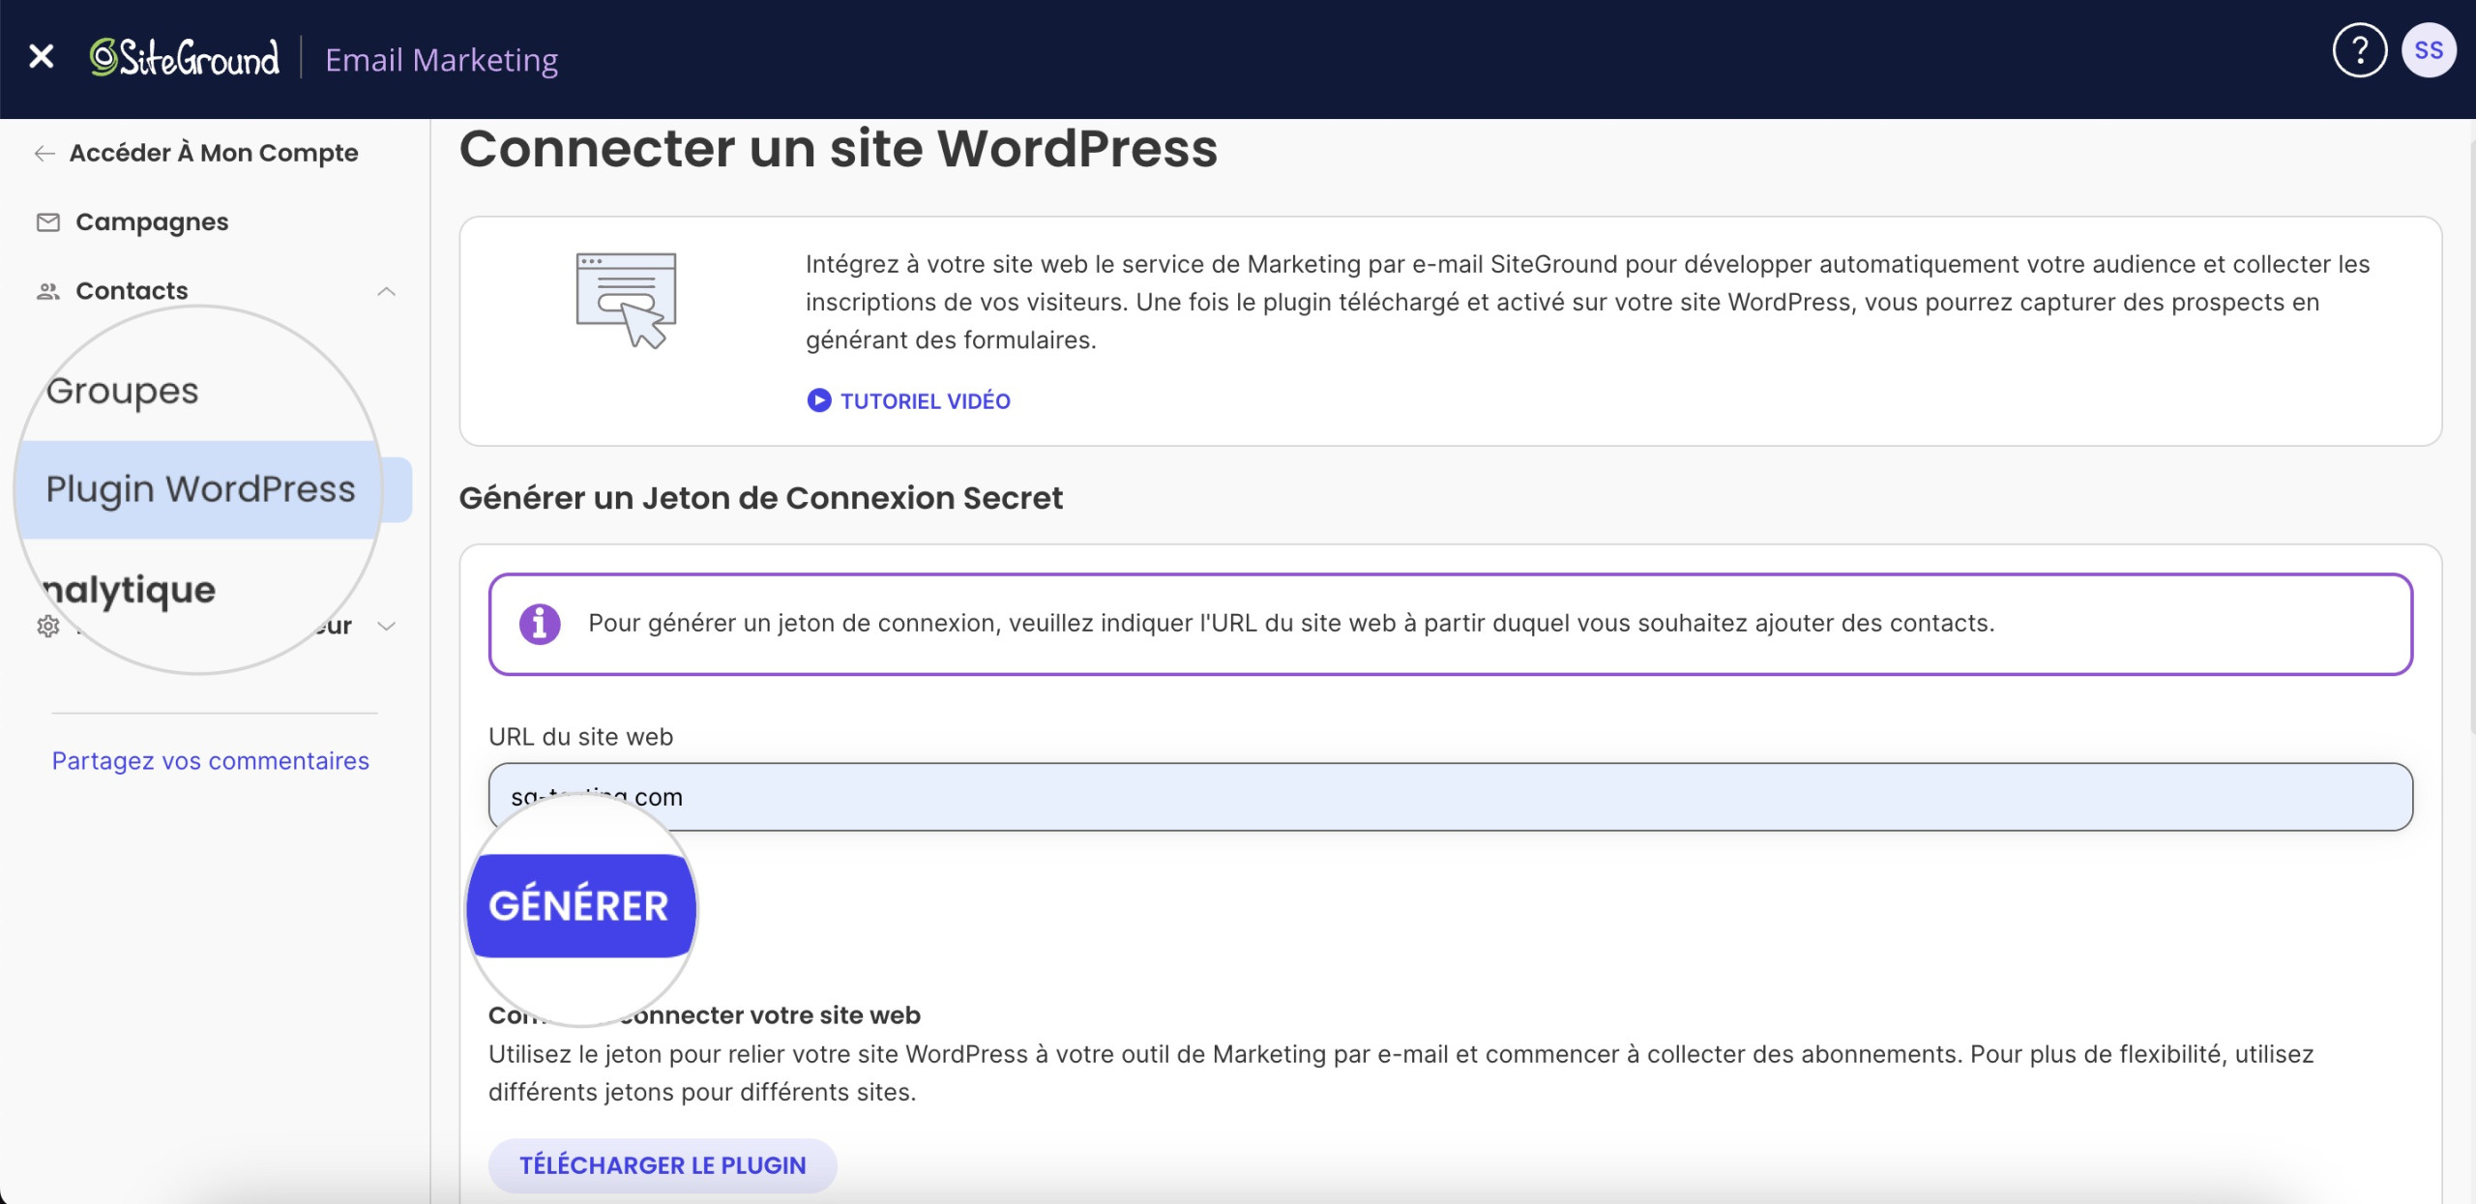Click the browser window illustration icon
Viewport: 2476px width, 1204px height.
626,301
